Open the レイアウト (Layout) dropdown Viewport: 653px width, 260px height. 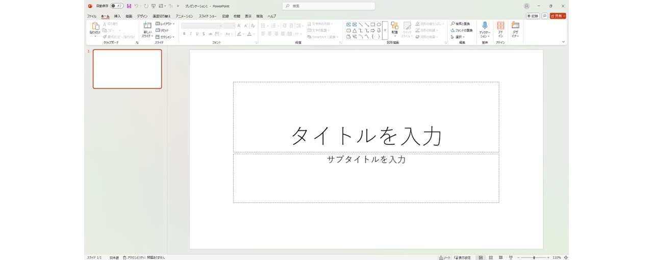click(x=165, y=24)
